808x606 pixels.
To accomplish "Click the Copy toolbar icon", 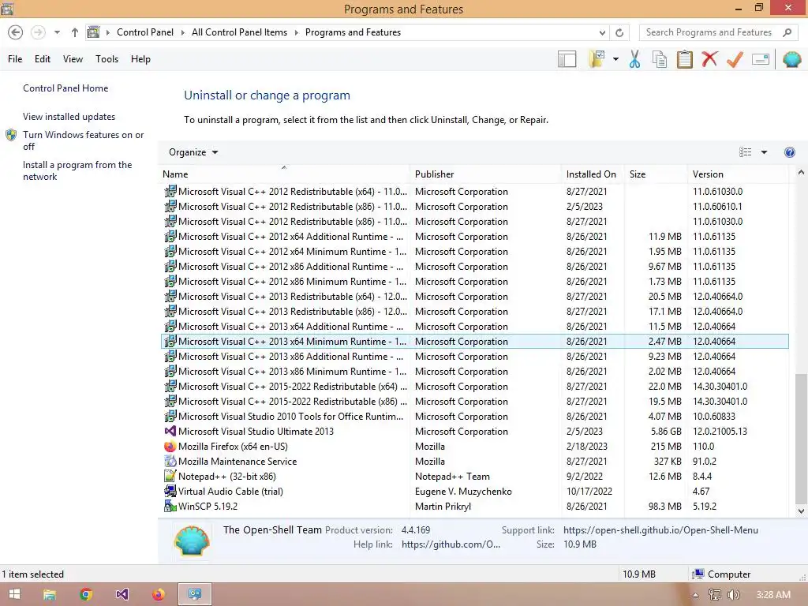I will click(659, 59).
